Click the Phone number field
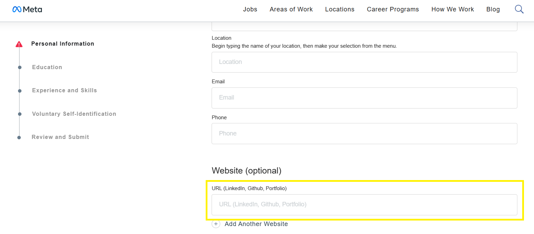Image resolution: width=534 pixels, height=234 pixels. (x=364, y=133)
